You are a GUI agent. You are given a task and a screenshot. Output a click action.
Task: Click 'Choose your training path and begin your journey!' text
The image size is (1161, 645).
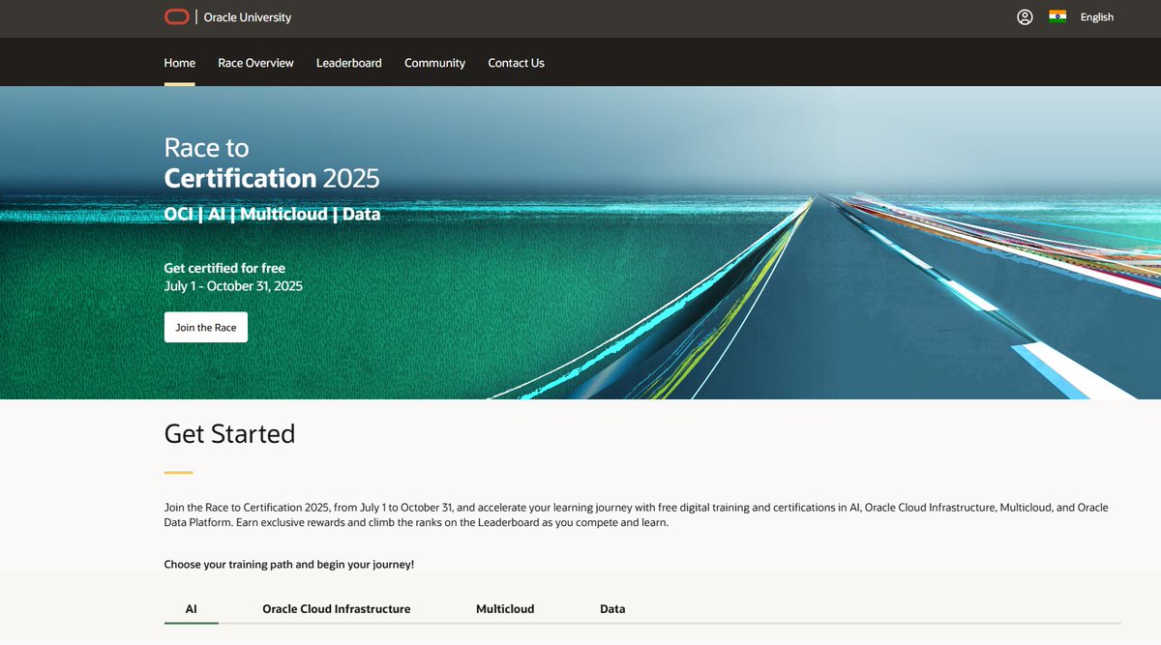[289, 564]
